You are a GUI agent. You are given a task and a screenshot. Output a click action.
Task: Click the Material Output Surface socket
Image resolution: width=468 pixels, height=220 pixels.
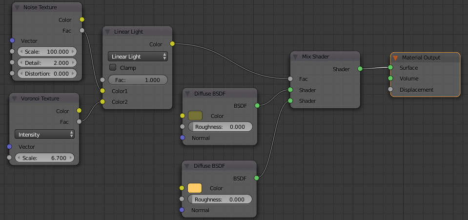pos(390,67)
